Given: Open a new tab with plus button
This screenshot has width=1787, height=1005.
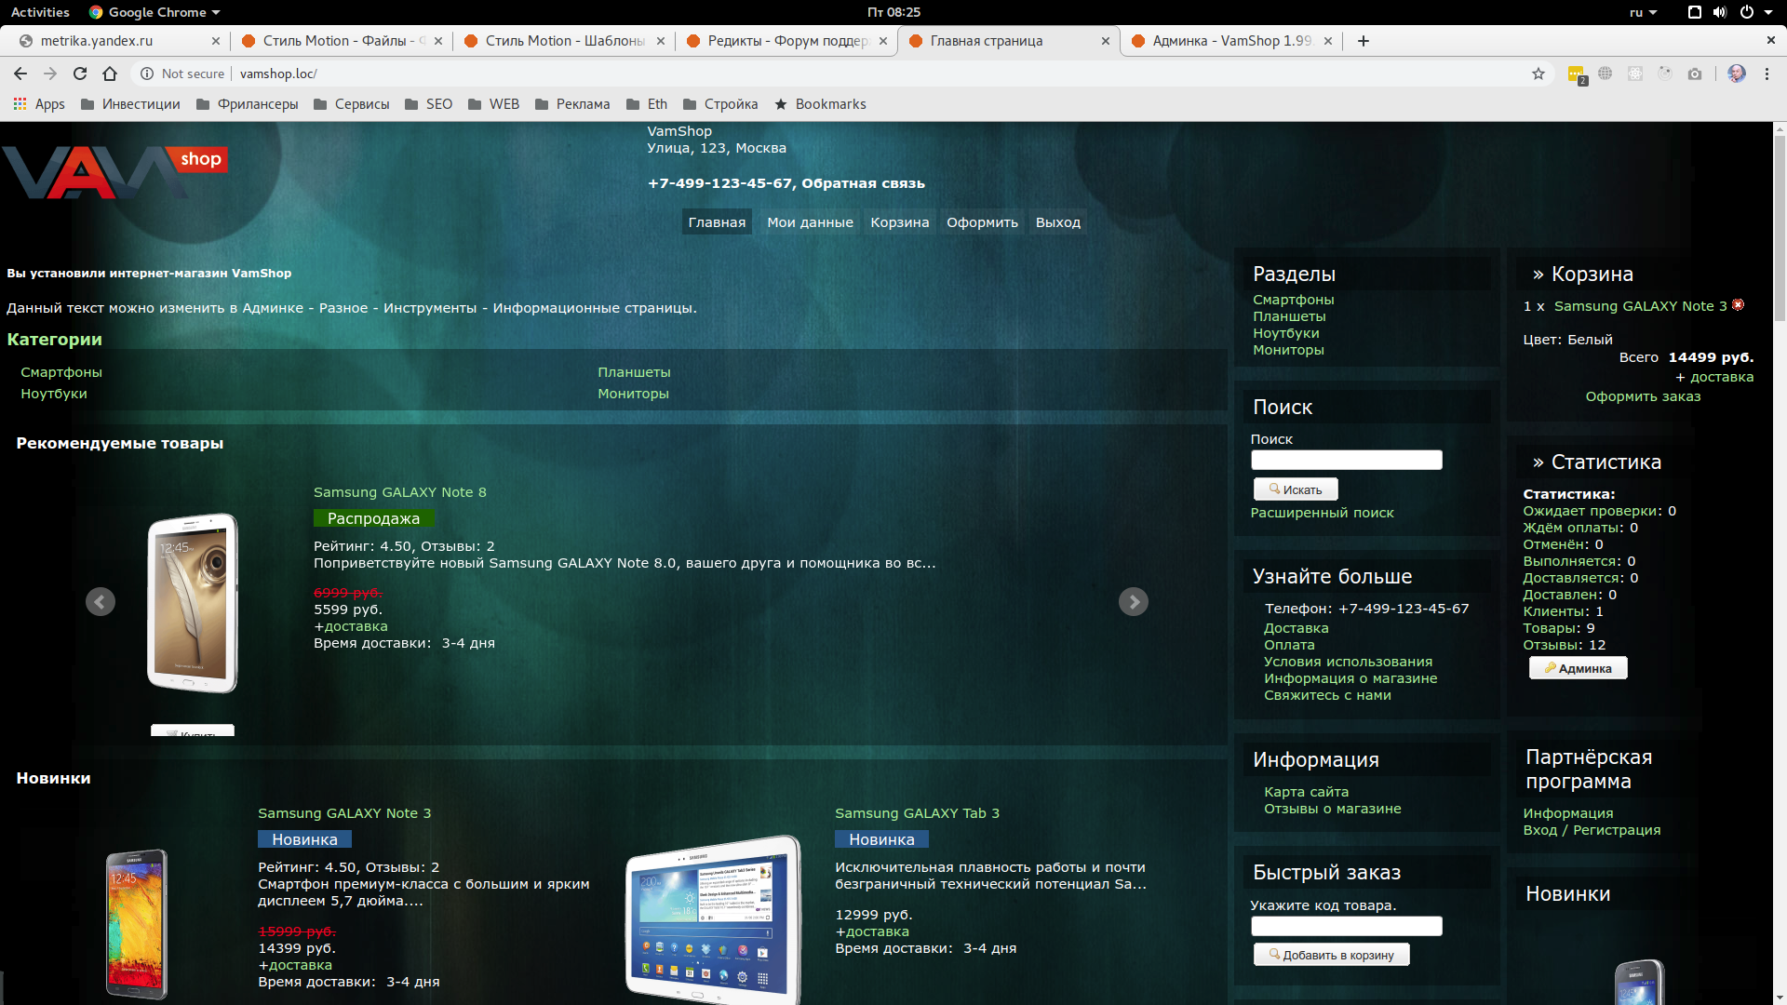Looking at the screenshot, I should point(1364,41).
